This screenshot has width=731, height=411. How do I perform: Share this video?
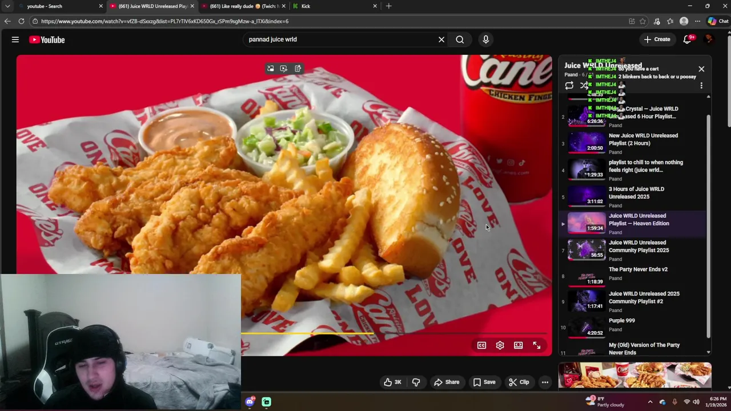coord(446,382)
